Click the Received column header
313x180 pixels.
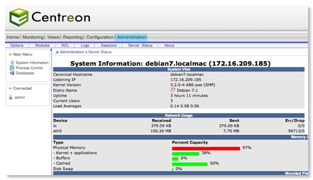point(161,120)
